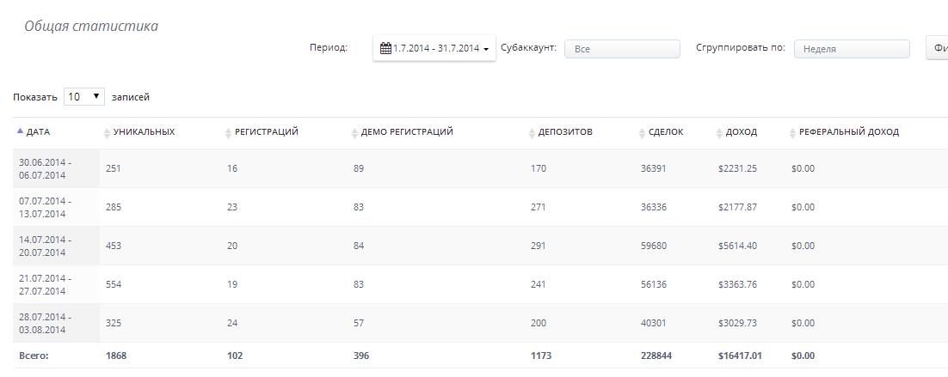Sort table by Доход column header
The image size is (948, 377).
[742, 132]
